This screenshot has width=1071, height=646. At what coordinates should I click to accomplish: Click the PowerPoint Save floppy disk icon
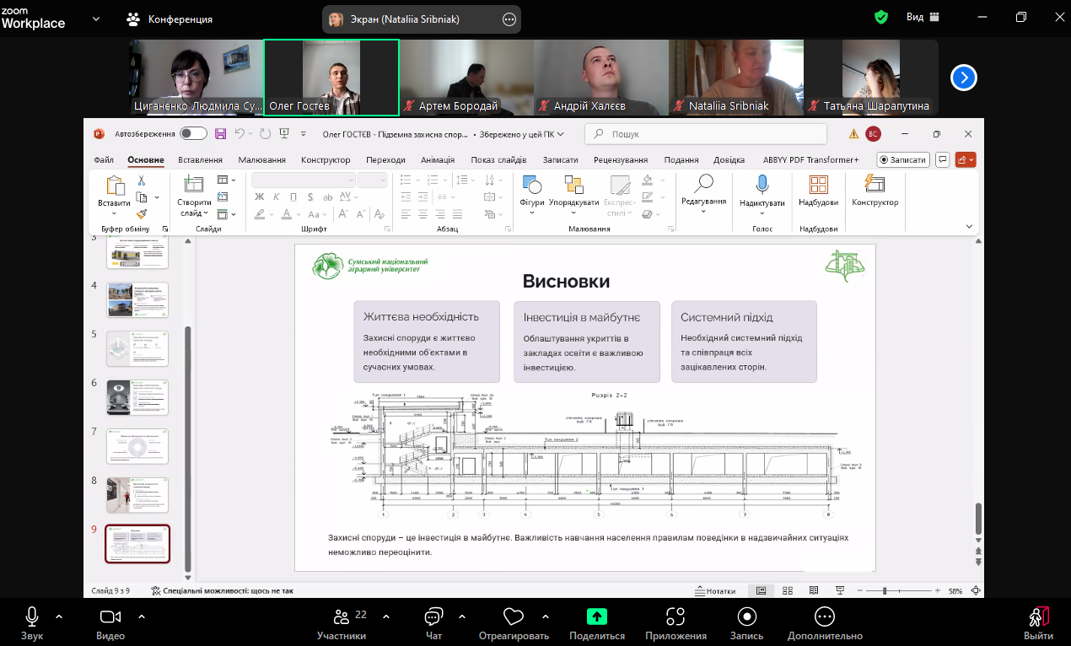(x=221, y=133)
